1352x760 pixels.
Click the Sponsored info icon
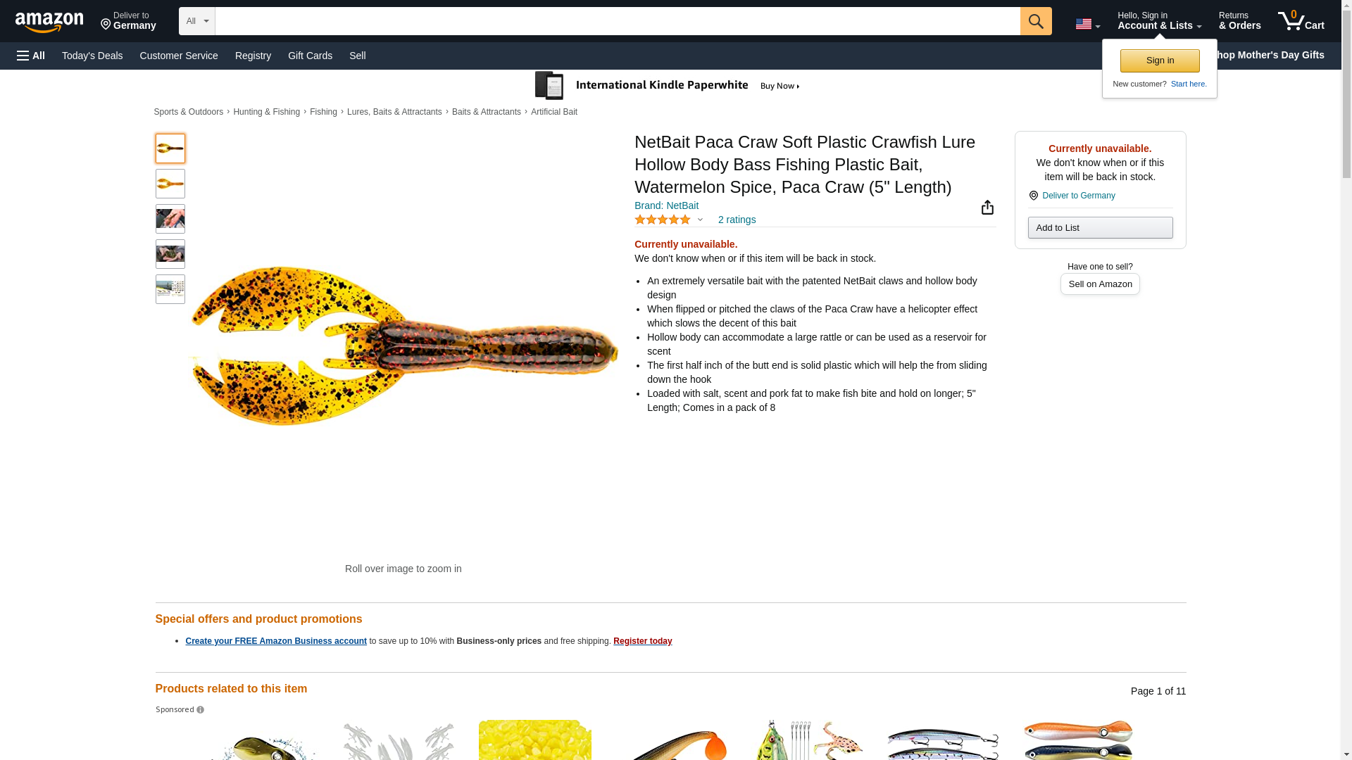[x=200, y=710]
